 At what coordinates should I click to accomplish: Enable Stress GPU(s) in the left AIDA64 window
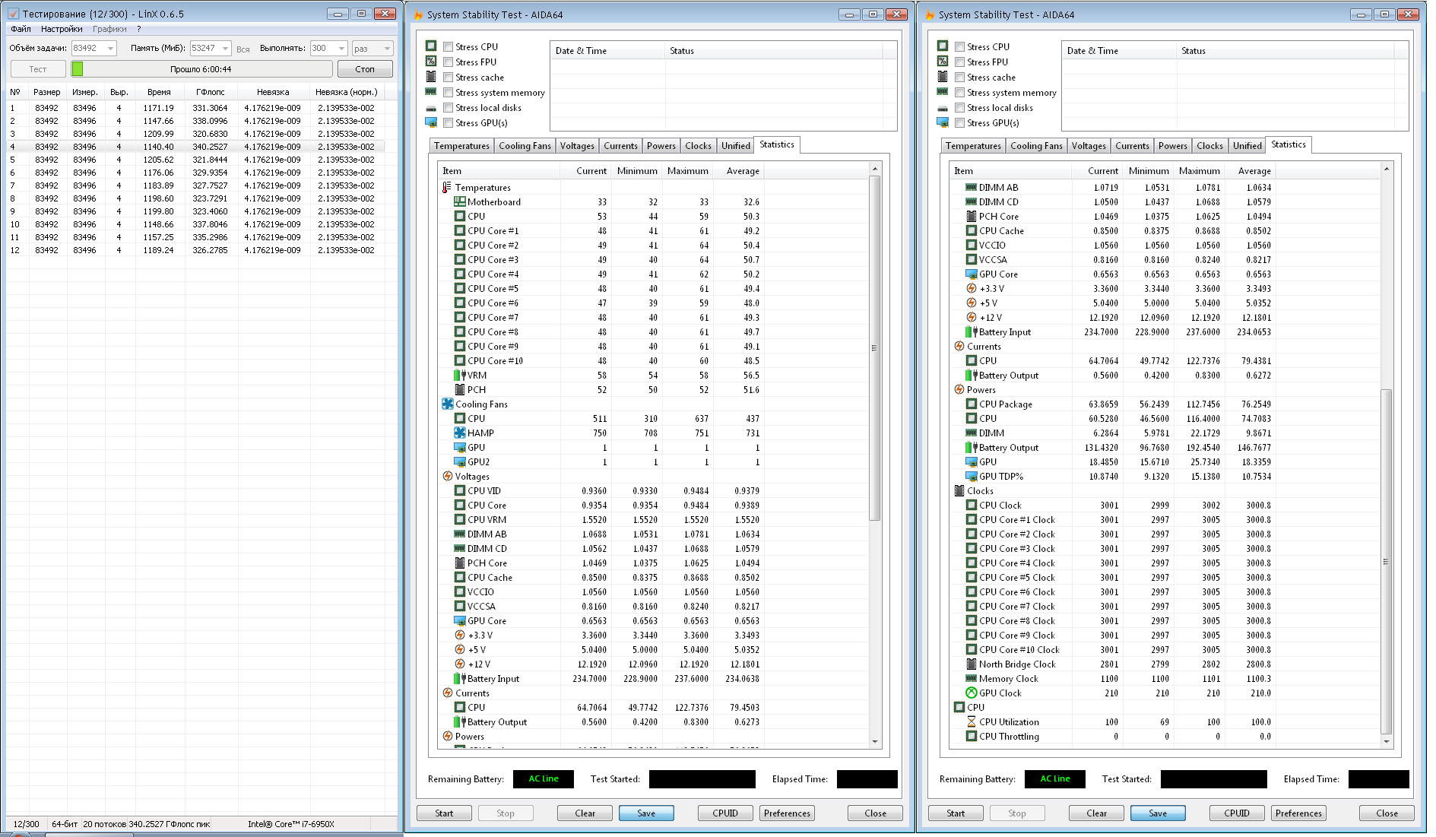[x=449, y=123]
